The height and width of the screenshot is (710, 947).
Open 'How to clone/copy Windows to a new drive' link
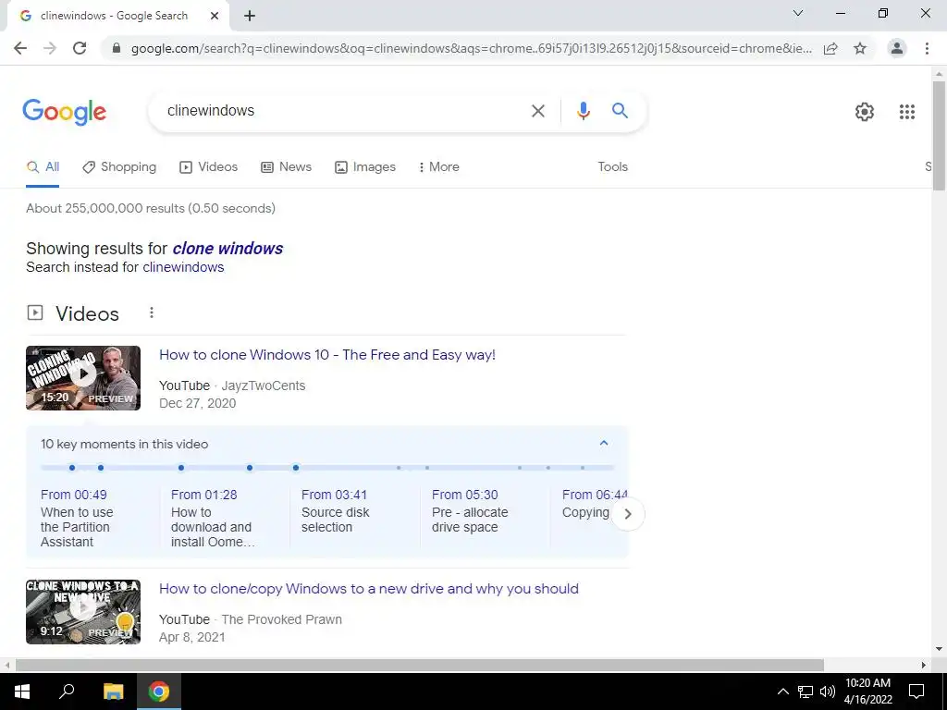(x=369, y=589)
